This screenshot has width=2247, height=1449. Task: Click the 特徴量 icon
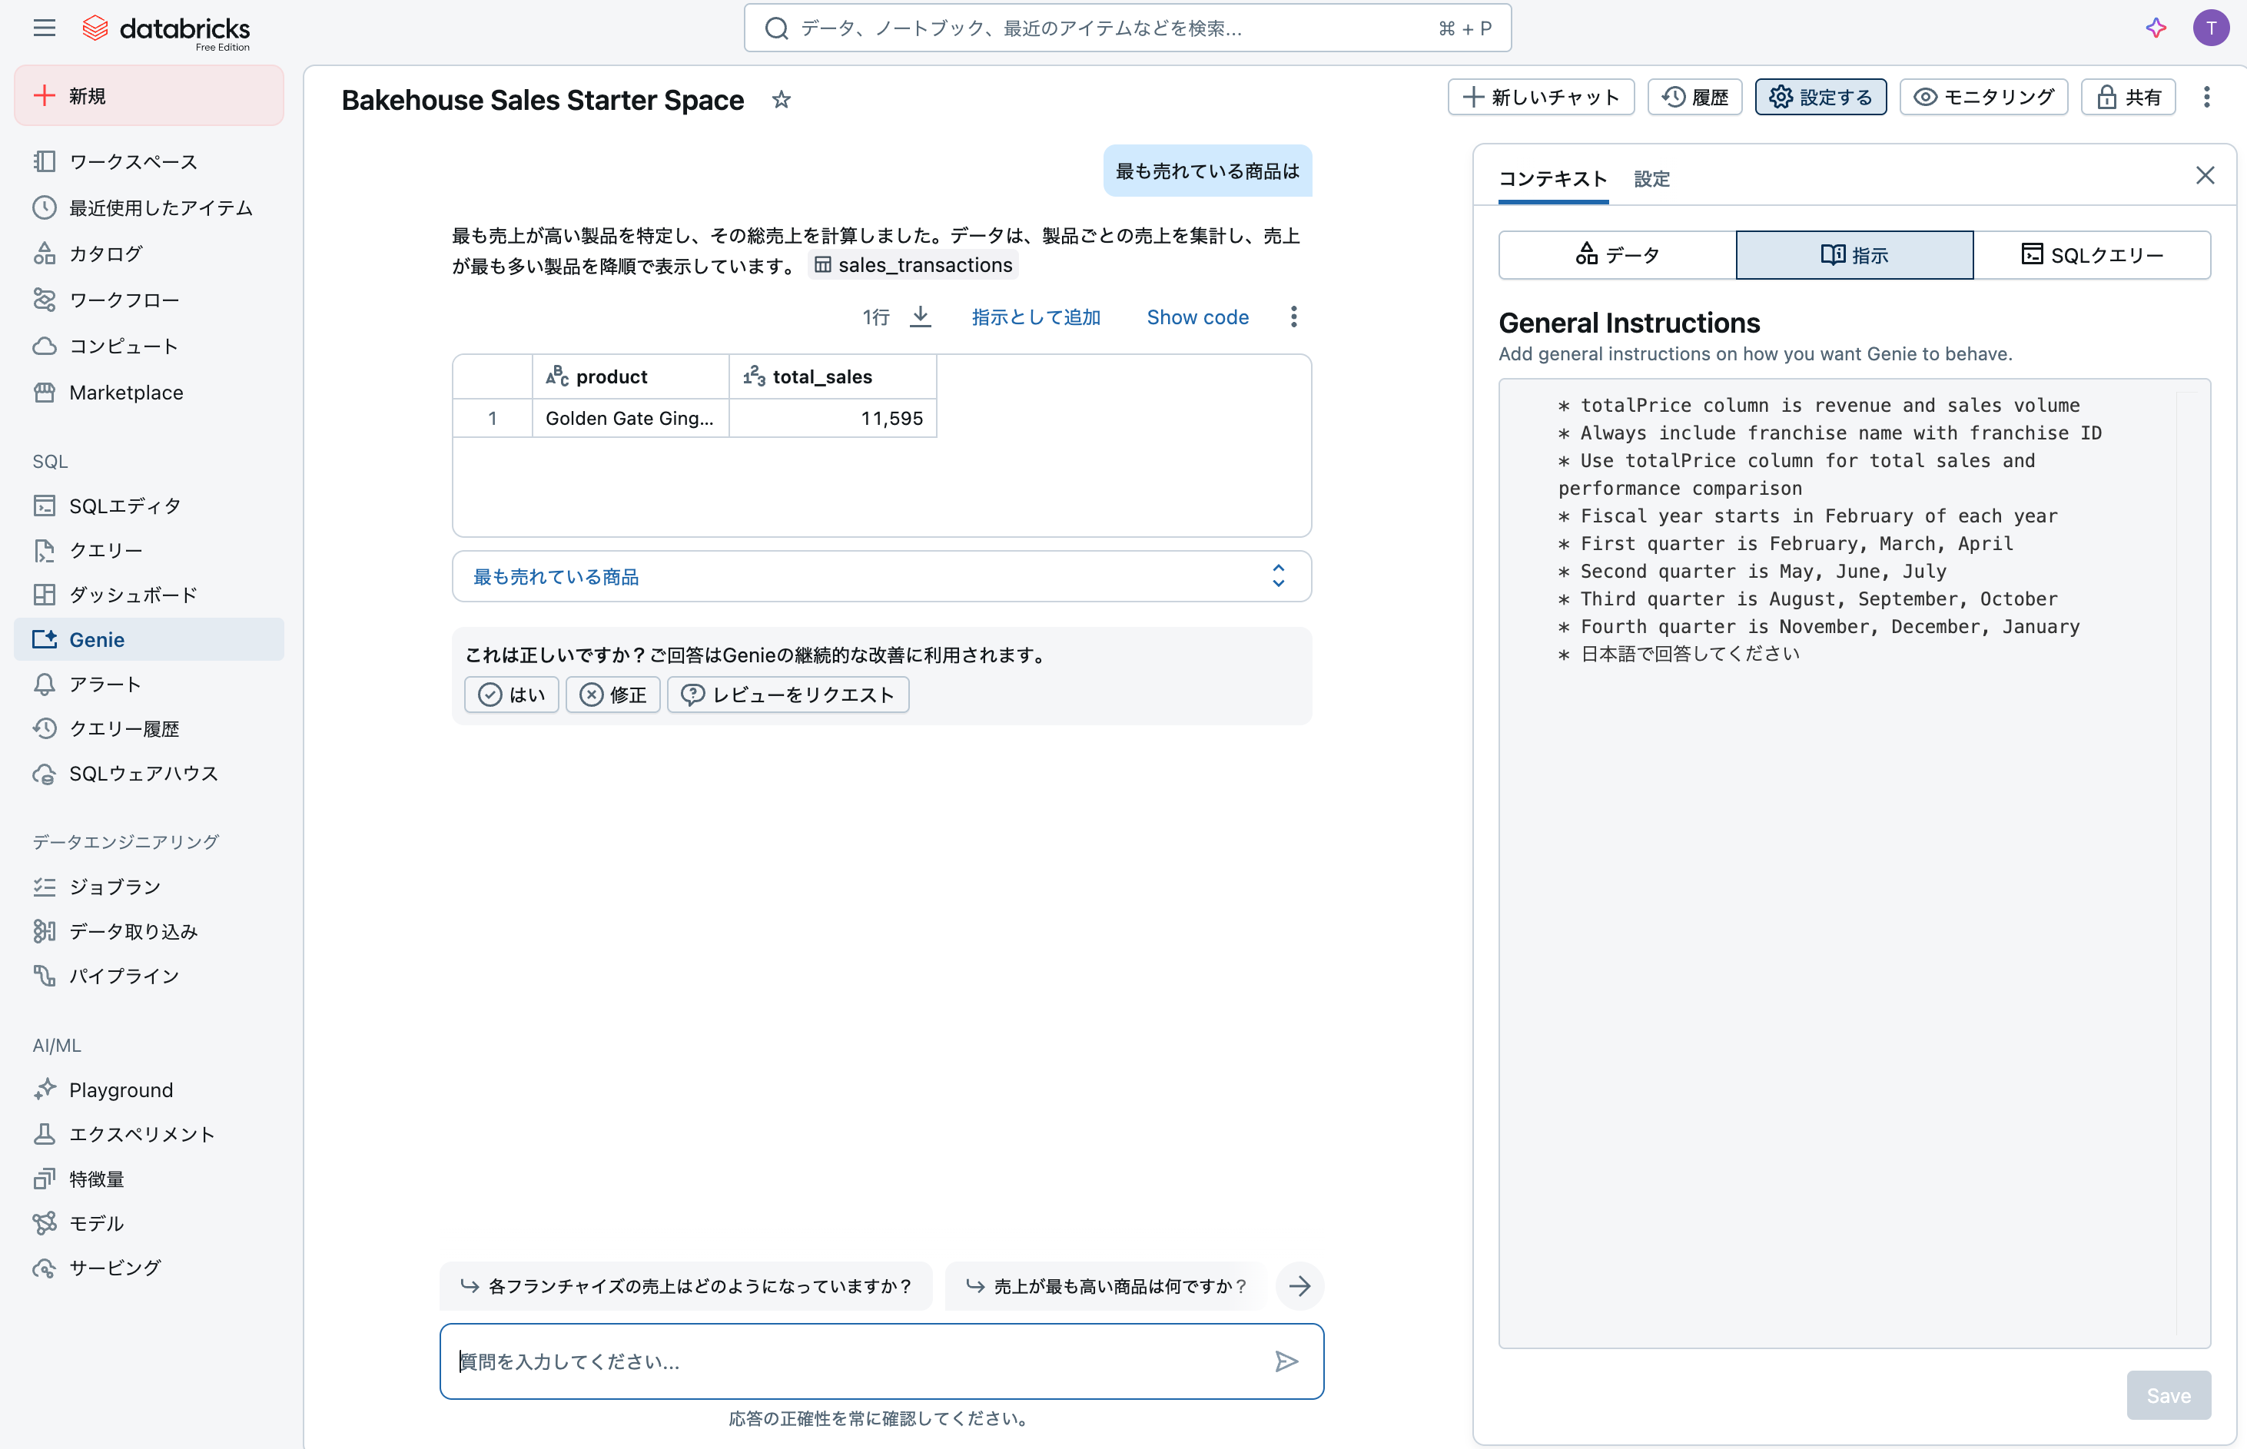pos(45,1178)
